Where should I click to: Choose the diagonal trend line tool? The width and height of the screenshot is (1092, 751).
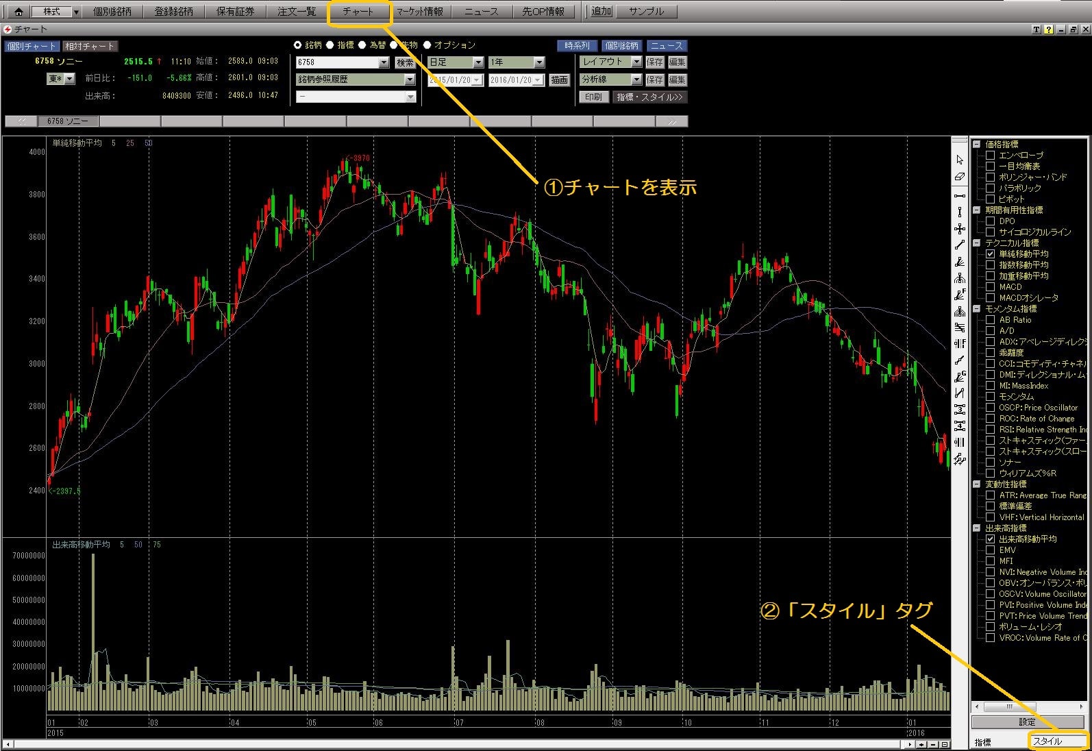pyautogui.click(x=959, y=245)
